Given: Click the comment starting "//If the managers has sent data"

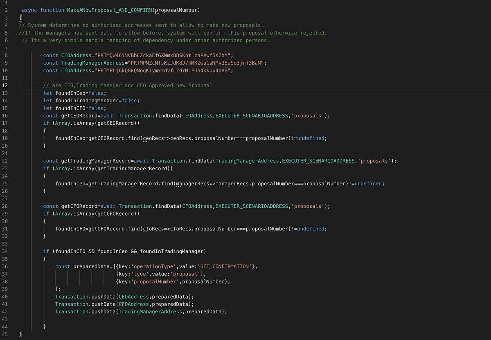Looking at the screenshot, I should point(173,33).
